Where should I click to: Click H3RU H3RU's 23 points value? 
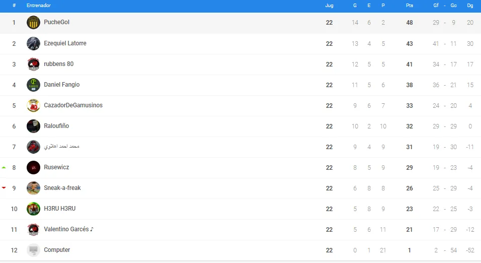410,209
